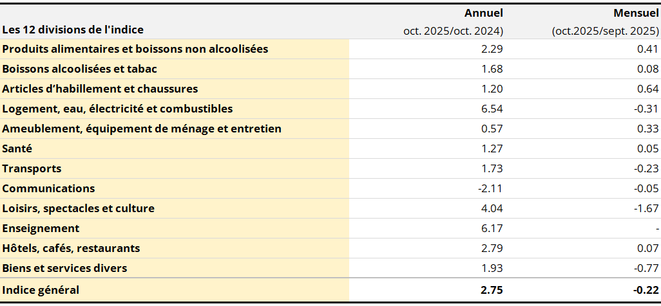Screen dimensions: 661x306
Task: Click the annual value -2.11 for Communications
Action: [x=490, y=188]
